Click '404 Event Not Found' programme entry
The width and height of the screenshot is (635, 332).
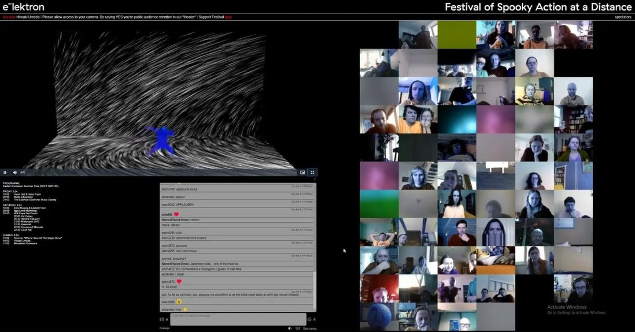26,213
